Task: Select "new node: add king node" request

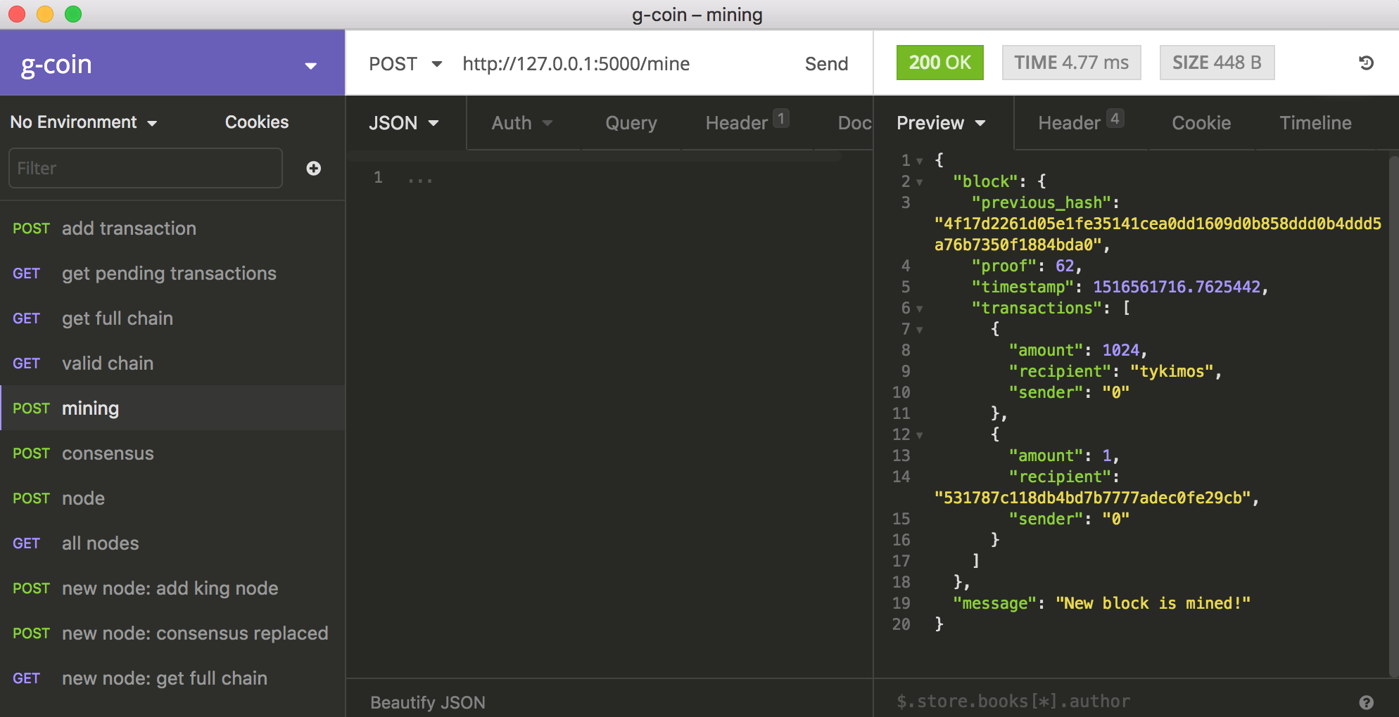Action: (x=172, y=588)
